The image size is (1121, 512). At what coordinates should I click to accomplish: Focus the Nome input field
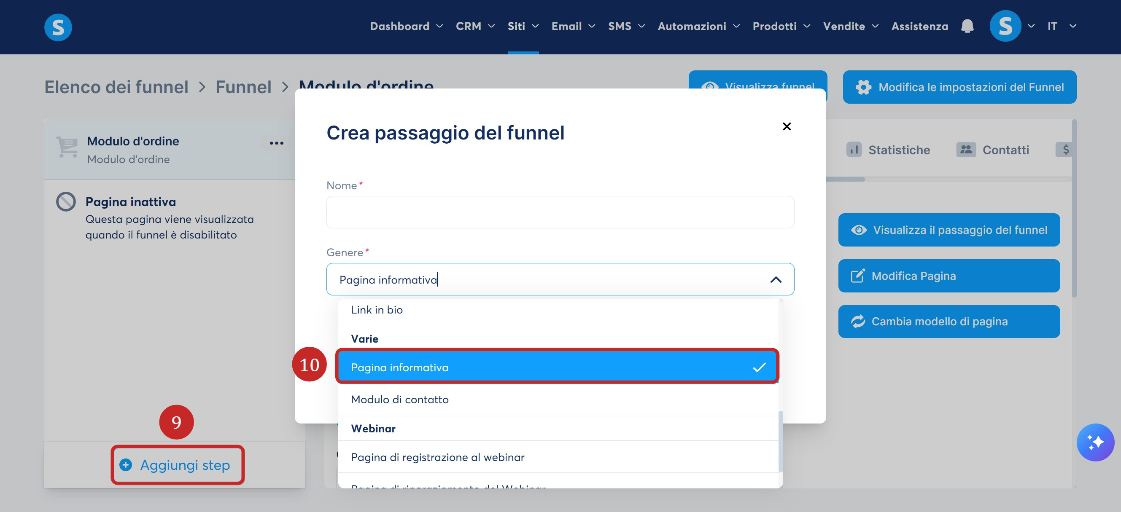point(560,212)
